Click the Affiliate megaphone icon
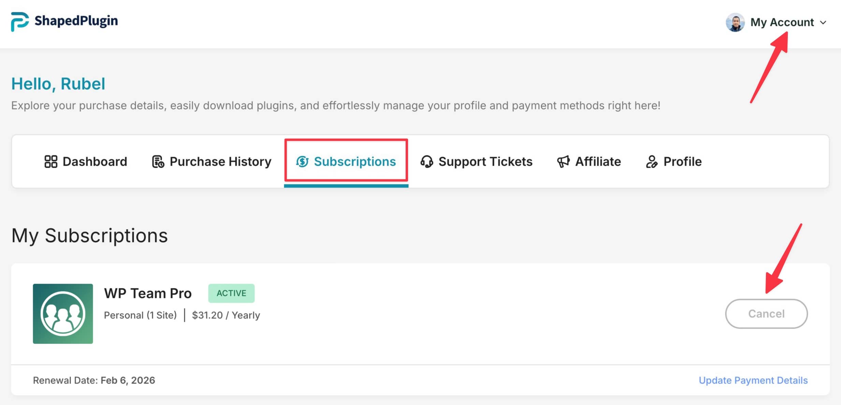This screenshot has width=841, height=405. tap(563, 162)
